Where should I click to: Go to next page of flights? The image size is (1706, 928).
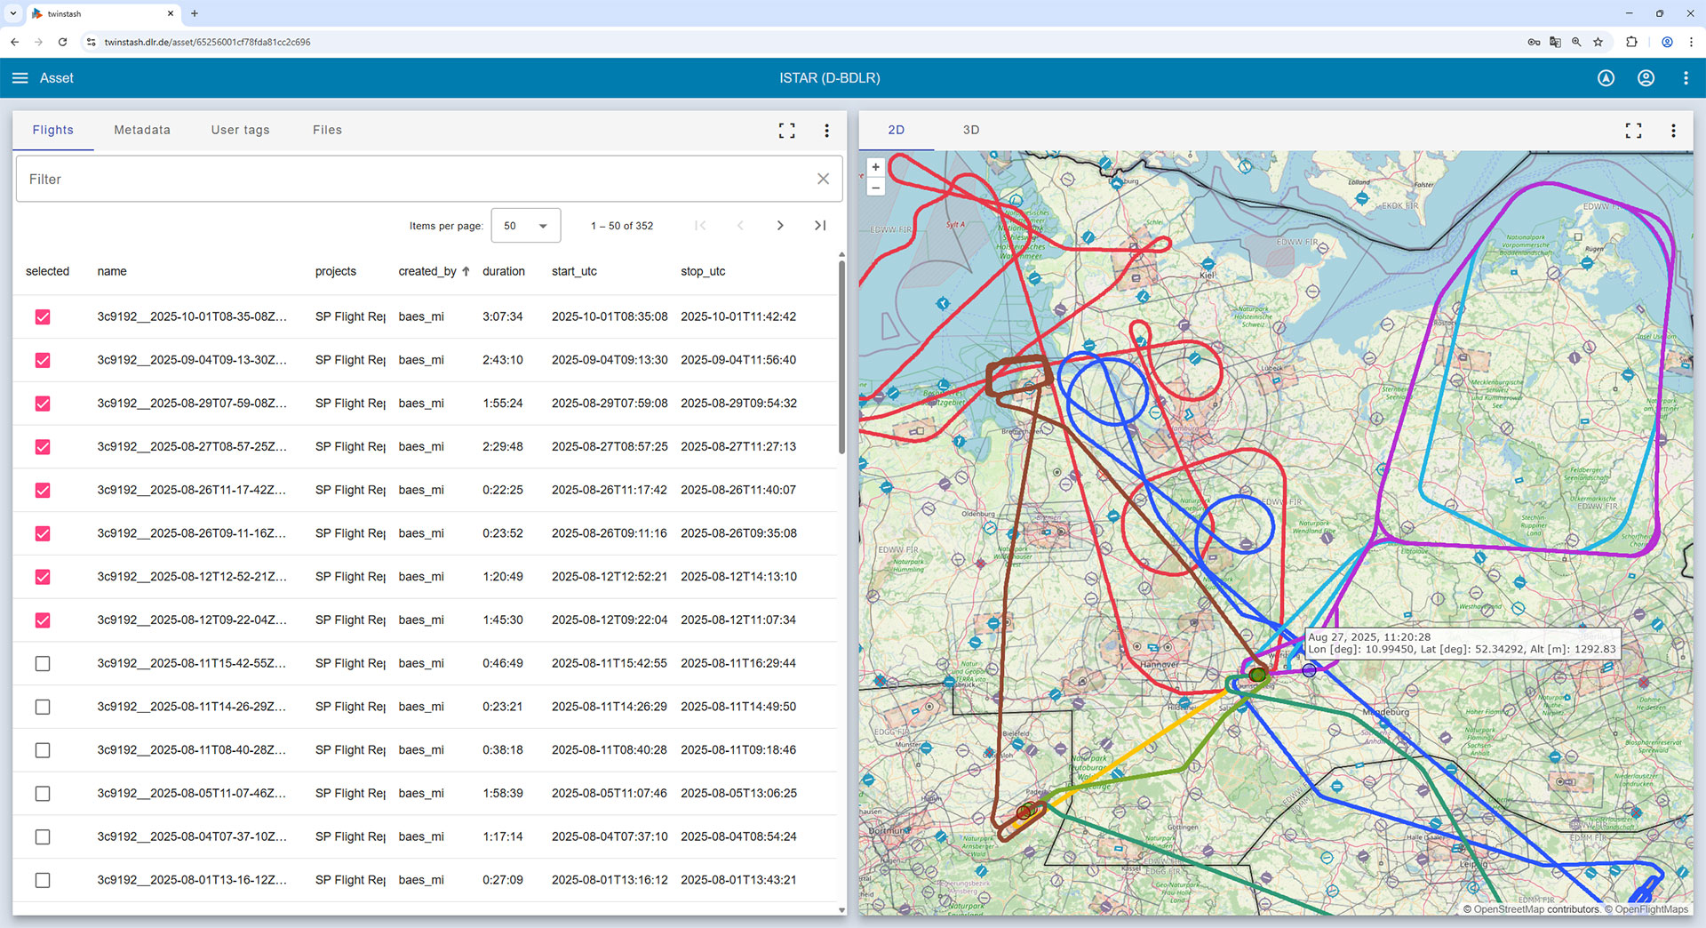coord(779,226)
